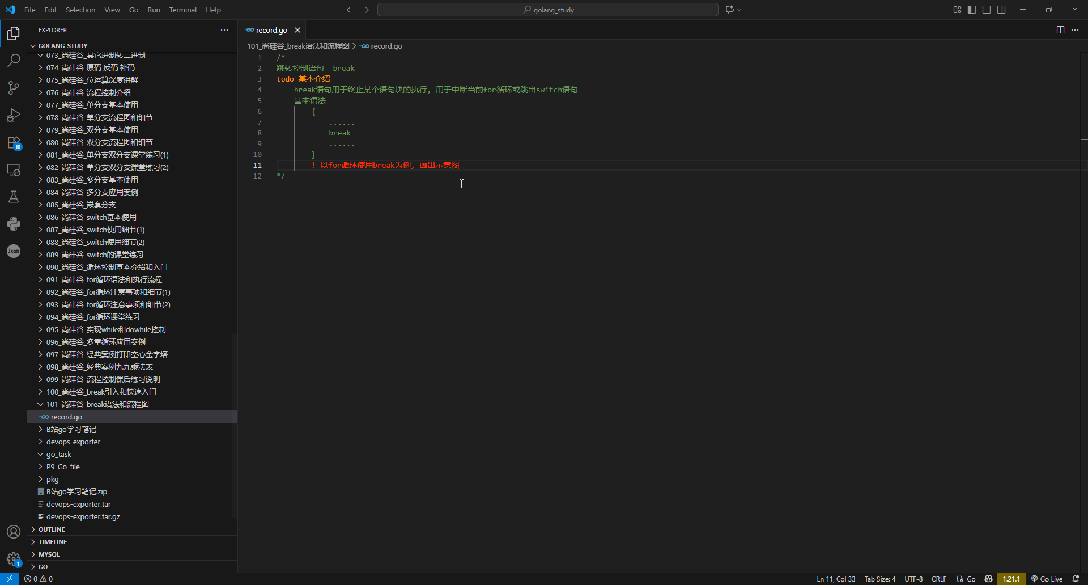
Task: Open the Explorer view in activity bar
Action: 14,33
